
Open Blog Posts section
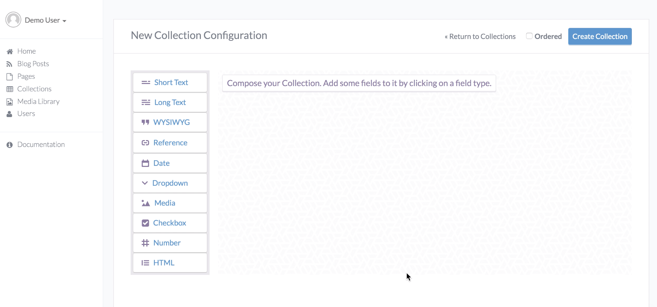33,64
